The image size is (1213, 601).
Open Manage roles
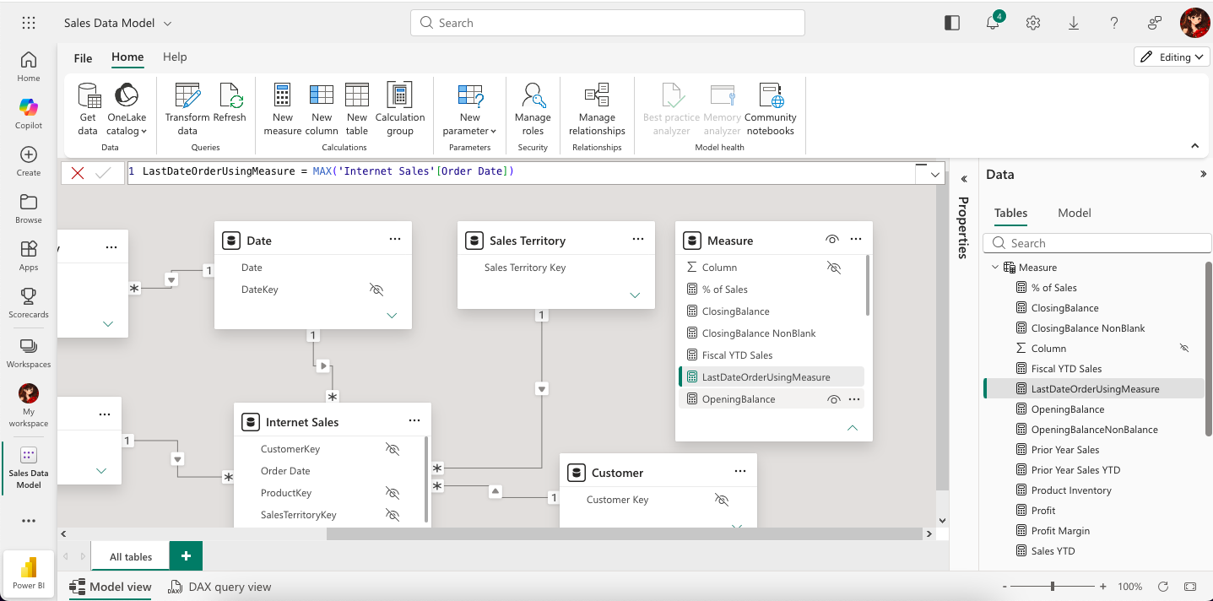tap(533, 109)
